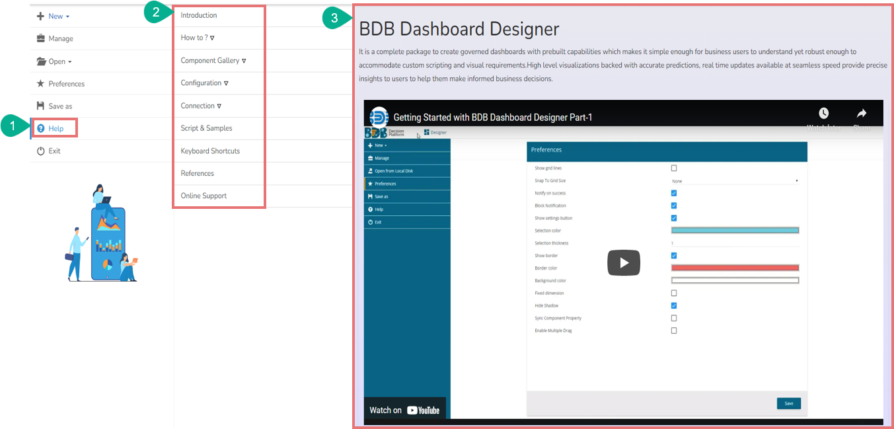Image resolution: width=894 pixels, height=429 pixels.
Task: Click the power icon for Exit
Action: click(41, 151)
